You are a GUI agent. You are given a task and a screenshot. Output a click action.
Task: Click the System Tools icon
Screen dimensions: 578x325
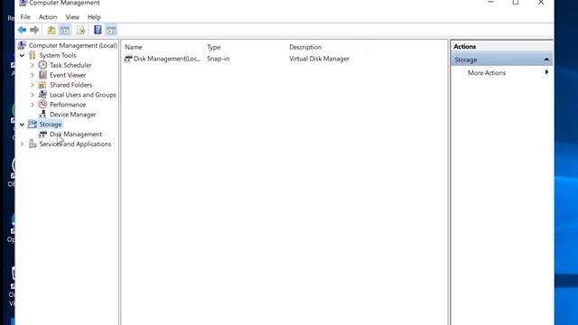(x=33, y=55)
